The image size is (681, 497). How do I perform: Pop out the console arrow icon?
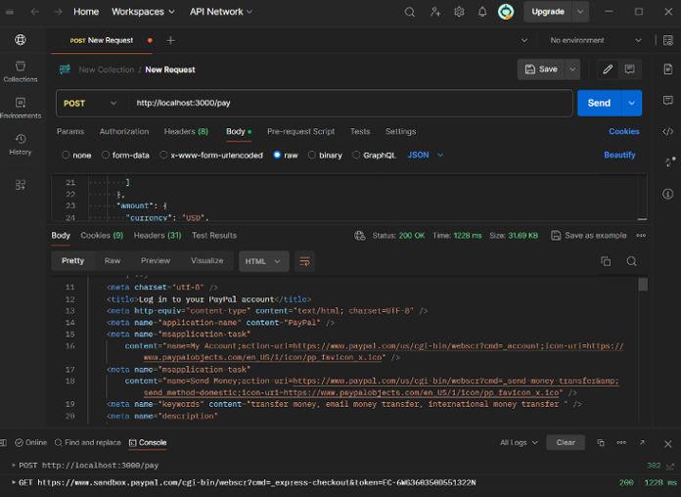click(x=642, y=442)
